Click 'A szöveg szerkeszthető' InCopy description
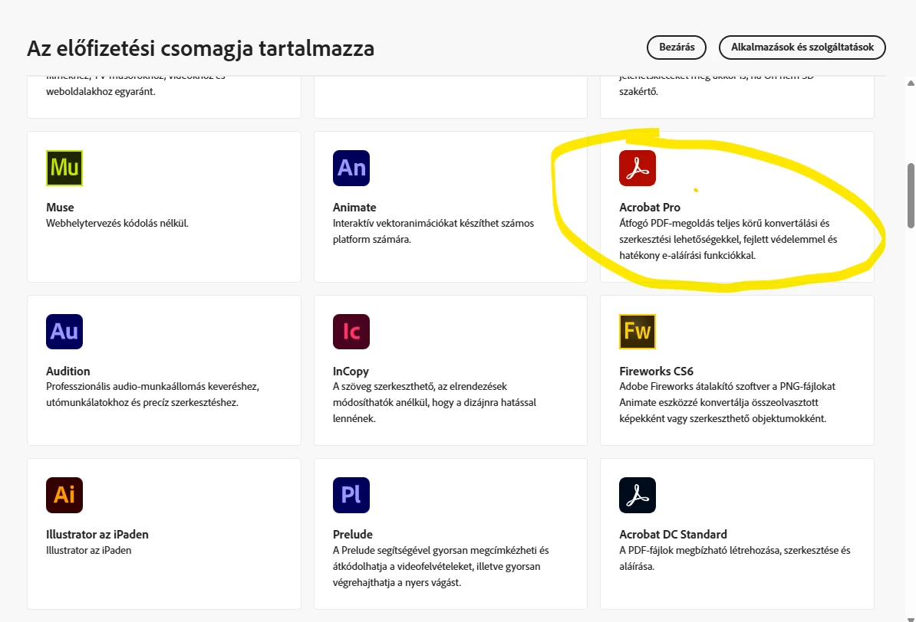Image resolution: width=916 pixels, height=622 pixels. (435, 403)
